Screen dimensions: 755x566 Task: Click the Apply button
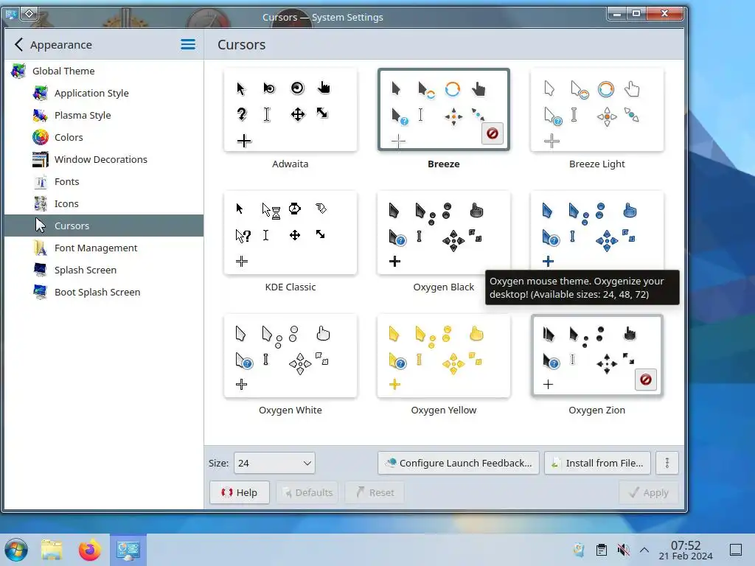[649, 492]
